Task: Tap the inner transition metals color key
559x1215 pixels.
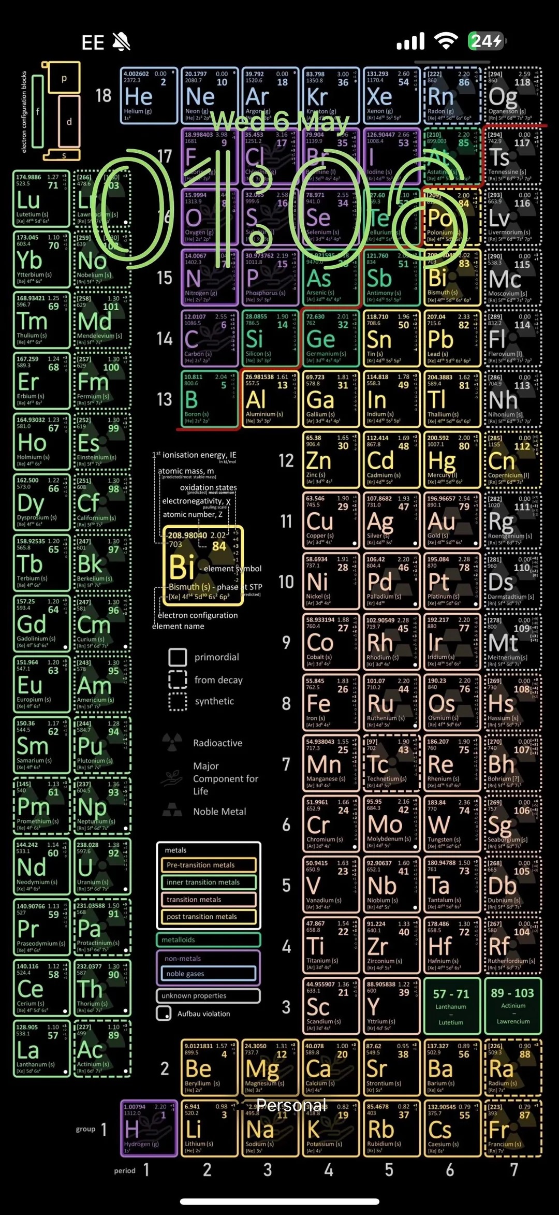Action: point(209,882)
